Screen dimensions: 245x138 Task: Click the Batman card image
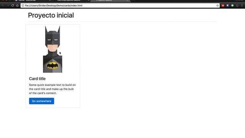52,49
